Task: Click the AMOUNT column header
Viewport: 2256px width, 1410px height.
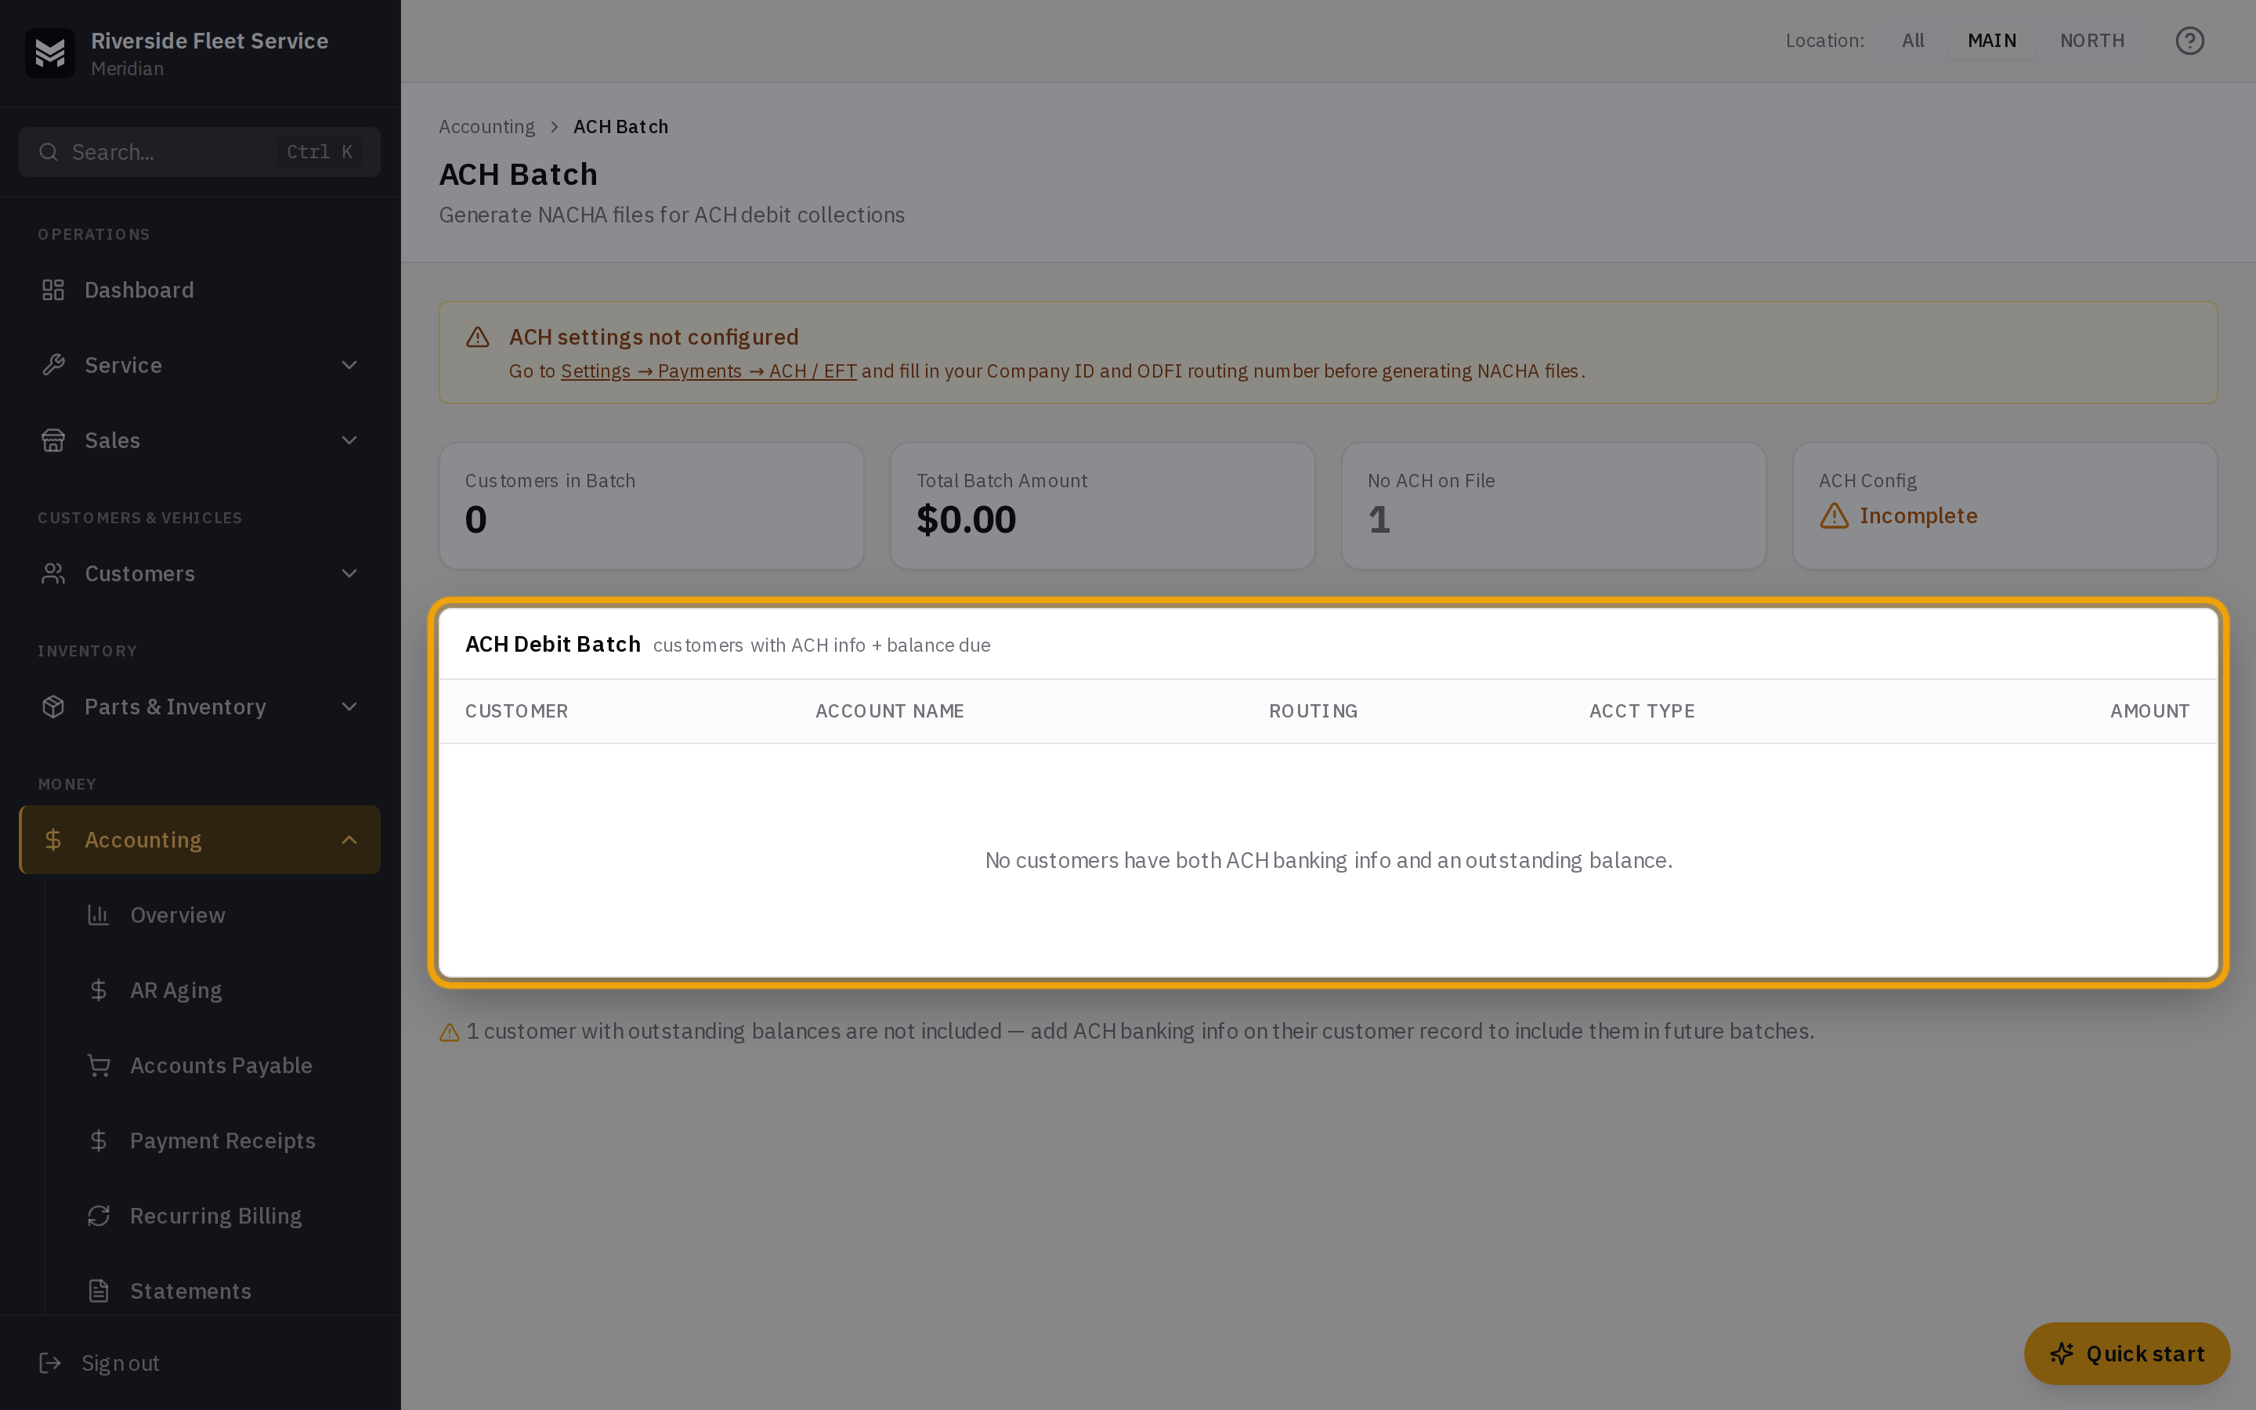Action: [2149, 711]
